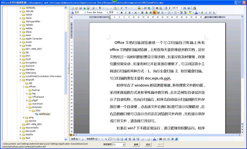
Task: Open the Times New Roman font dropdown
Action: click(107, 12)
